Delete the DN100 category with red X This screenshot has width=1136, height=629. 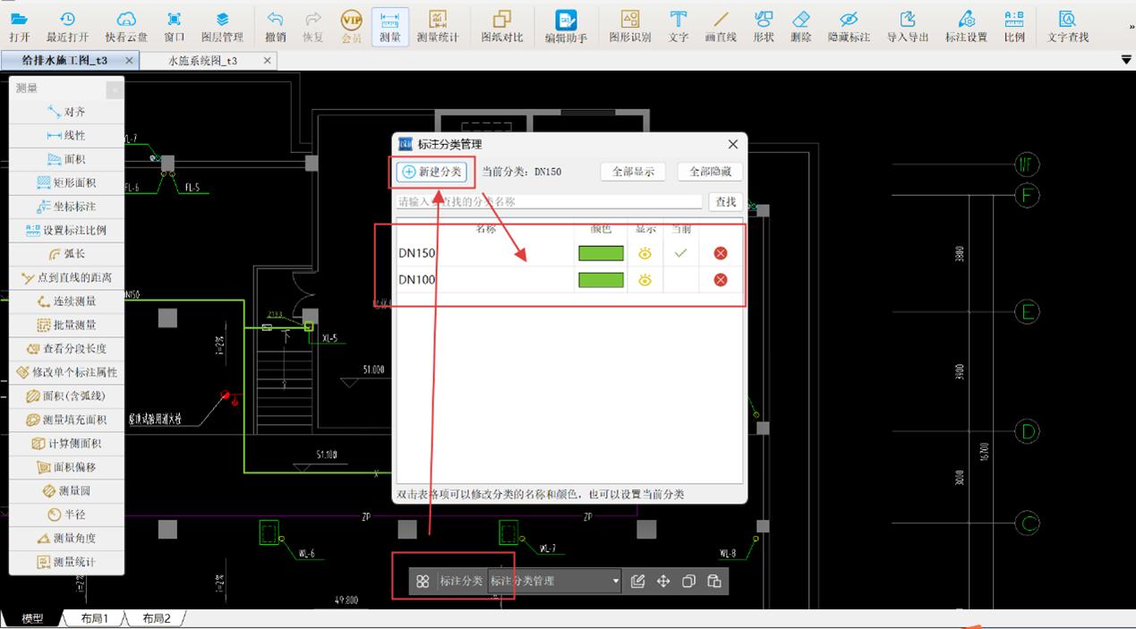tap(720, 280)
